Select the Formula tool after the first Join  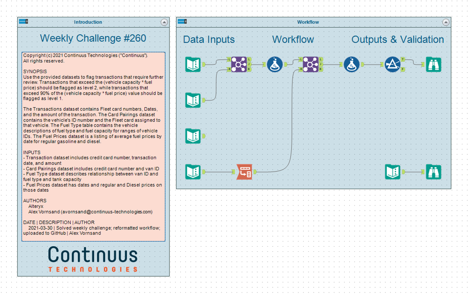(x=275, y=65)
